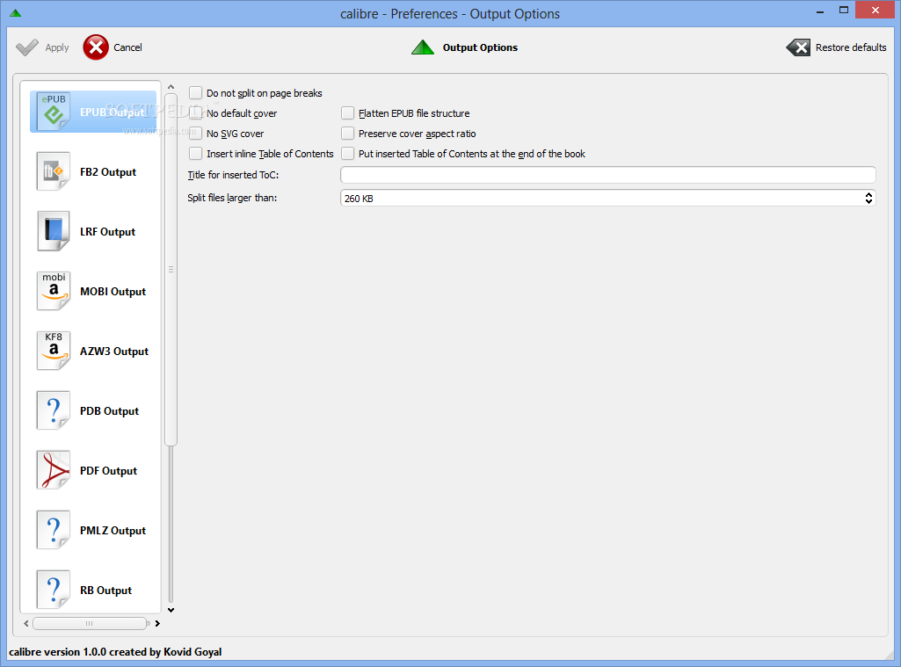
Task: Click the Output Options heading text
Action: [x=480, y=47]
